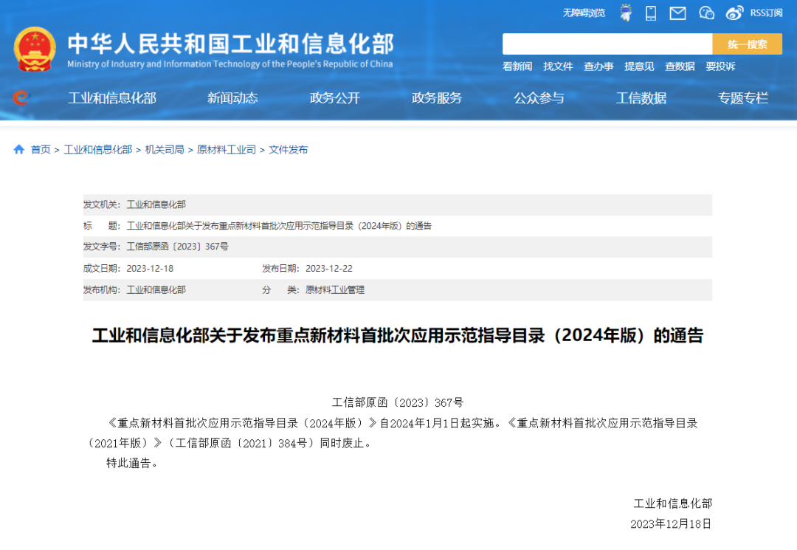The image size is (797, 550).
Task: Click the 找文件 quick link
Action: tap(558, 66)
